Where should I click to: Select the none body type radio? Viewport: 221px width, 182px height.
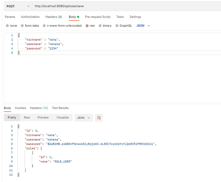7,26
